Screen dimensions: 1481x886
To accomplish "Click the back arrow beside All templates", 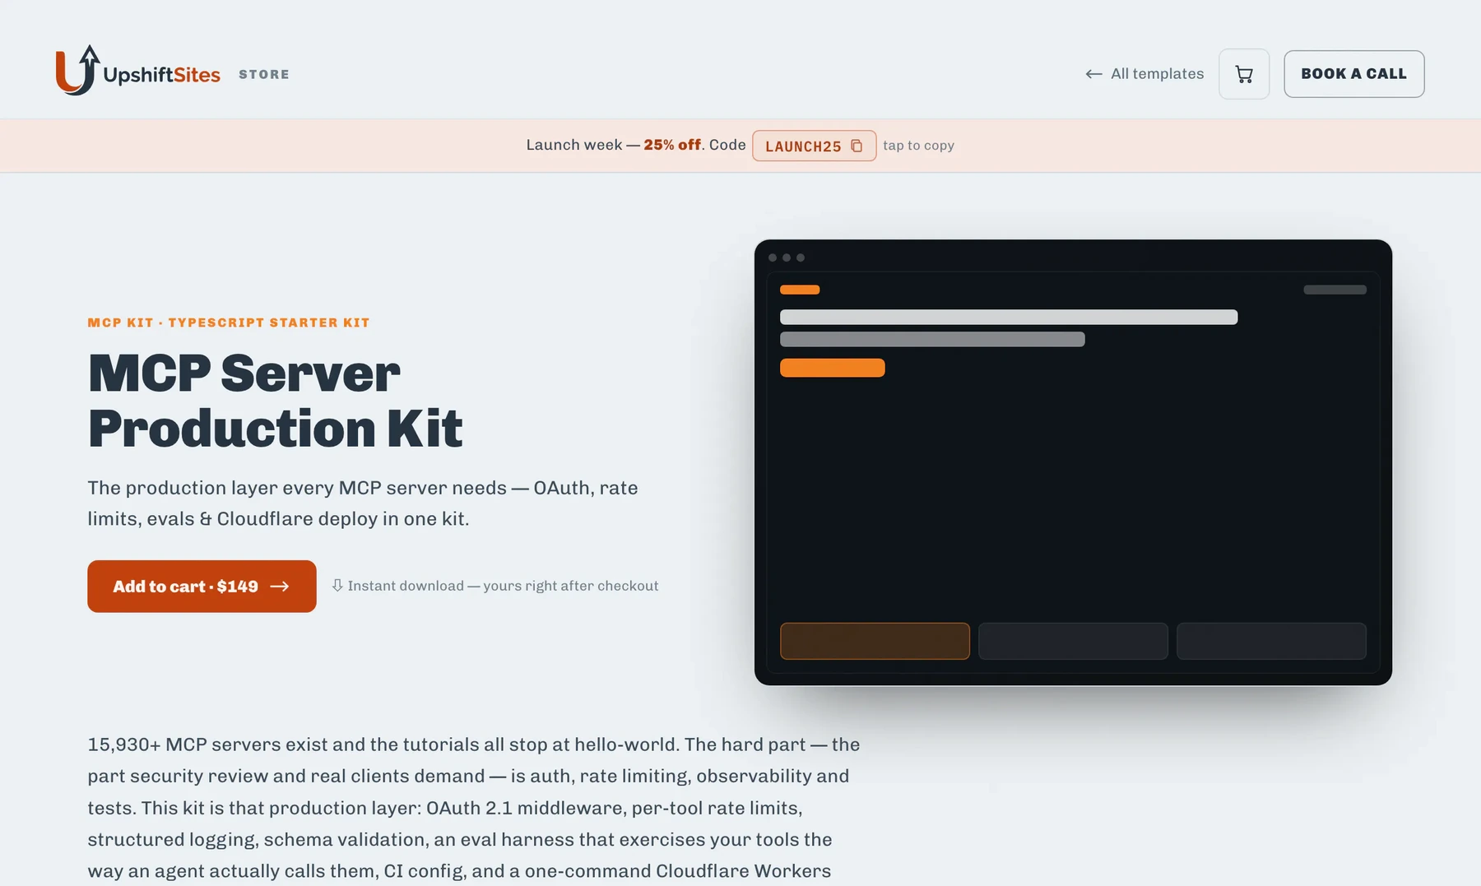I will coord(1093,74).
